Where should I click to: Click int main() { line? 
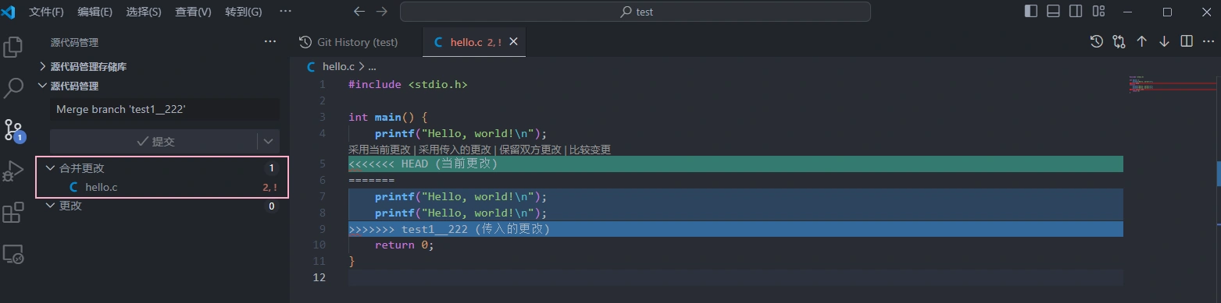pyautogui.click(x=388, y=117)
